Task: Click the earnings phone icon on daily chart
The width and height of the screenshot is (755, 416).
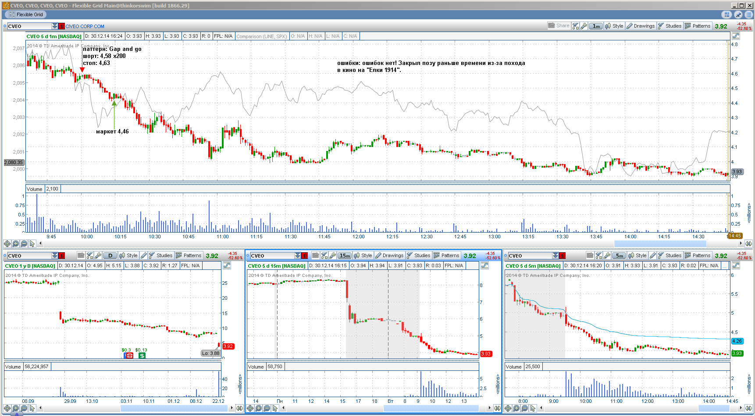Action: click(129, 355)
